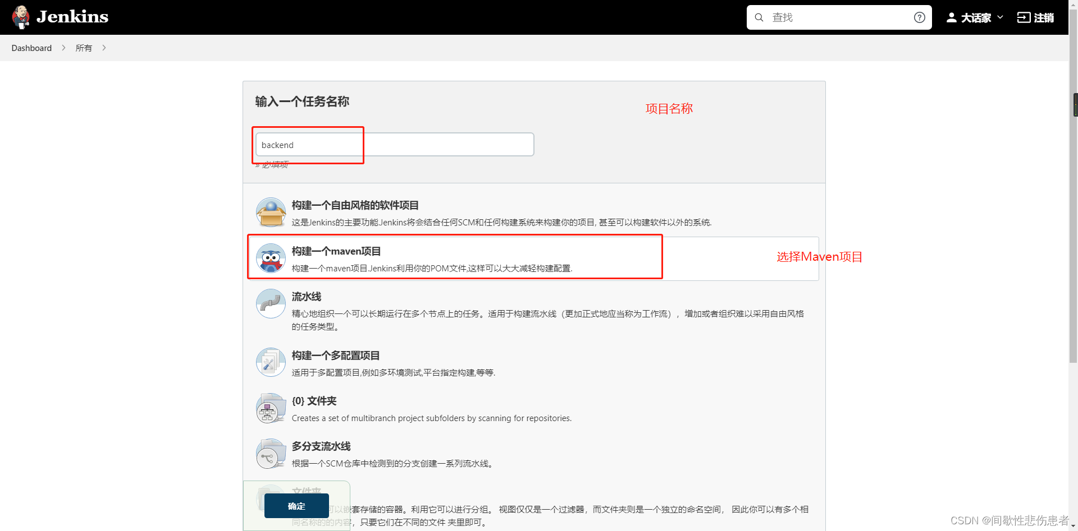Choose 构建一个自由风格的软件项目 option
This screenshot has height=531, width=1078.
355,205
